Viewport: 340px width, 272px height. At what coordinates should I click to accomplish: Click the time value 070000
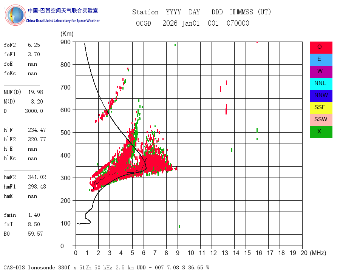pyautogui.click(x=238, y=23)
